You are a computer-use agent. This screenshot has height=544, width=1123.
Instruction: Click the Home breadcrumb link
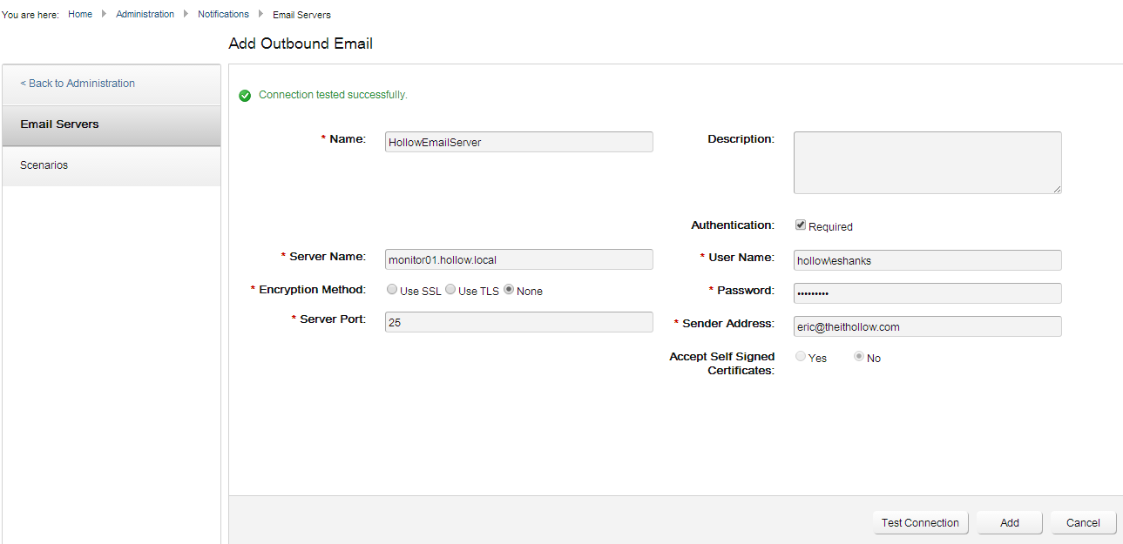(80, 14)
